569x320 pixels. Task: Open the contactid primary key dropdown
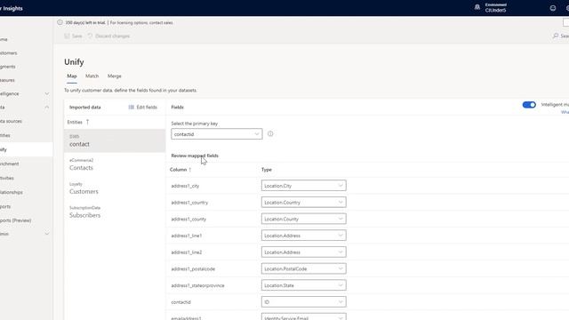(217, 134)
